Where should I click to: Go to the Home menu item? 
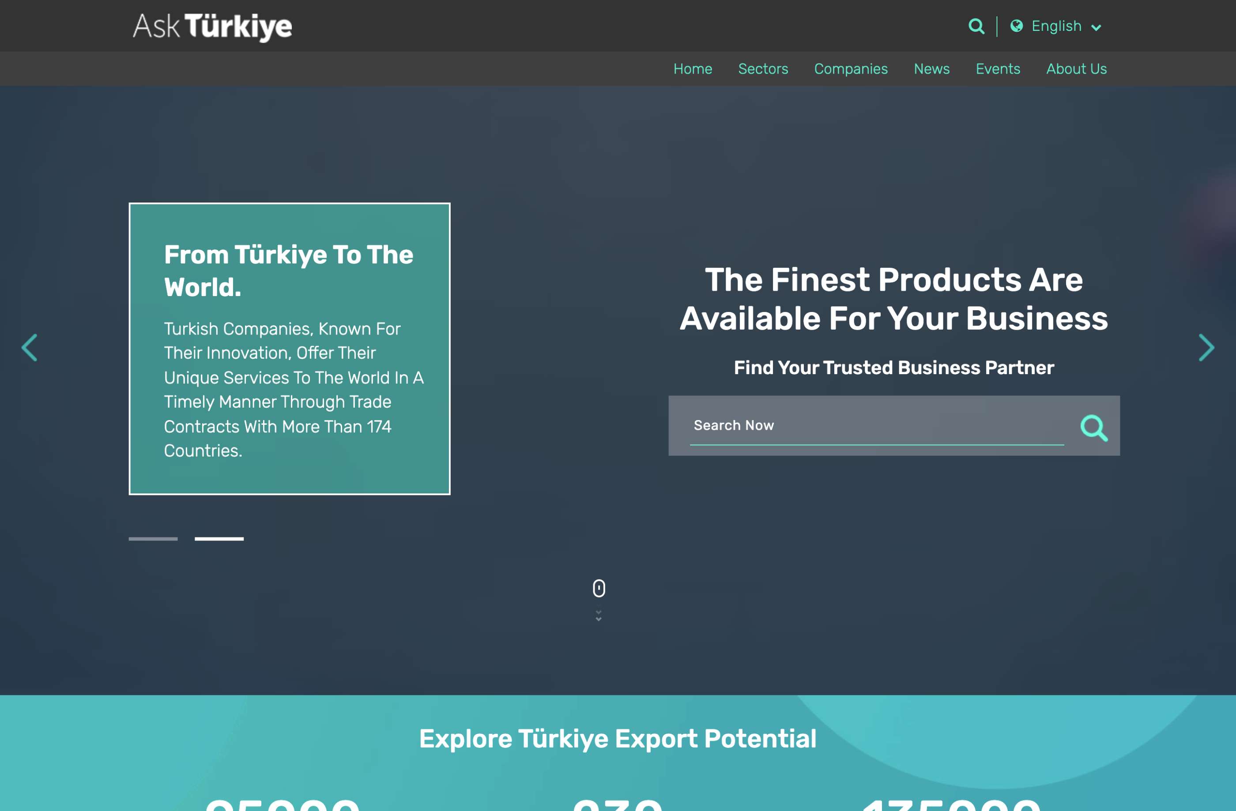tap(692, 69)
